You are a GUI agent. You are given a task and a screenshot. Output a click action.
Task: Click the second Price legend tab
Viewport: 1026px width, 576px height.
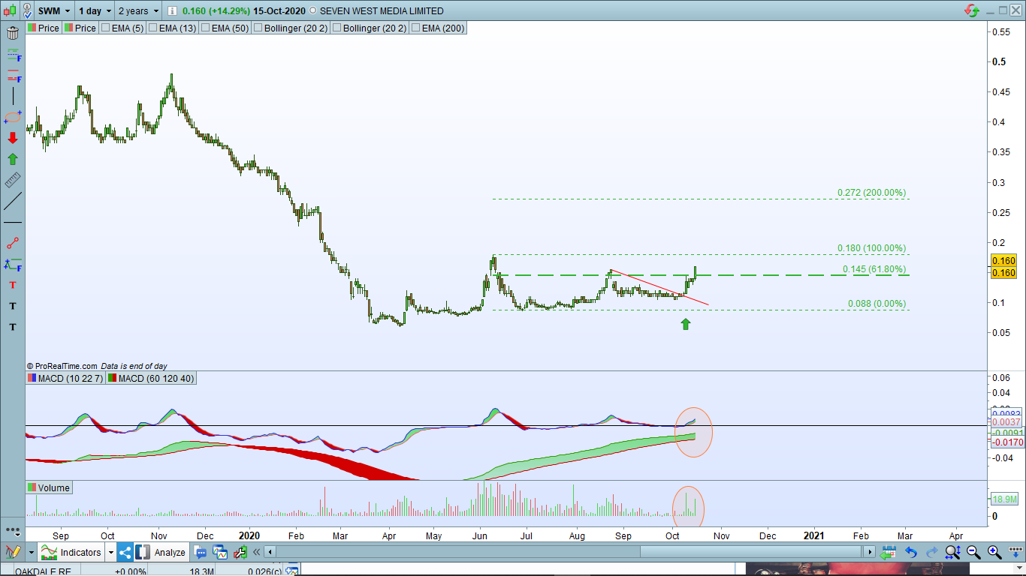(80, 28)
